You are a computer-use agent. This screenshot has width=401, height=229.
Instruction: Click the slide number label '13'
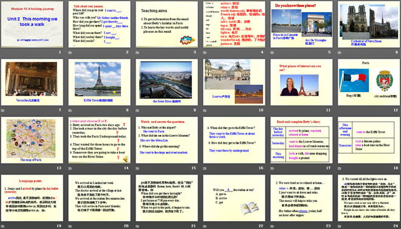click(x=59, y=168)
